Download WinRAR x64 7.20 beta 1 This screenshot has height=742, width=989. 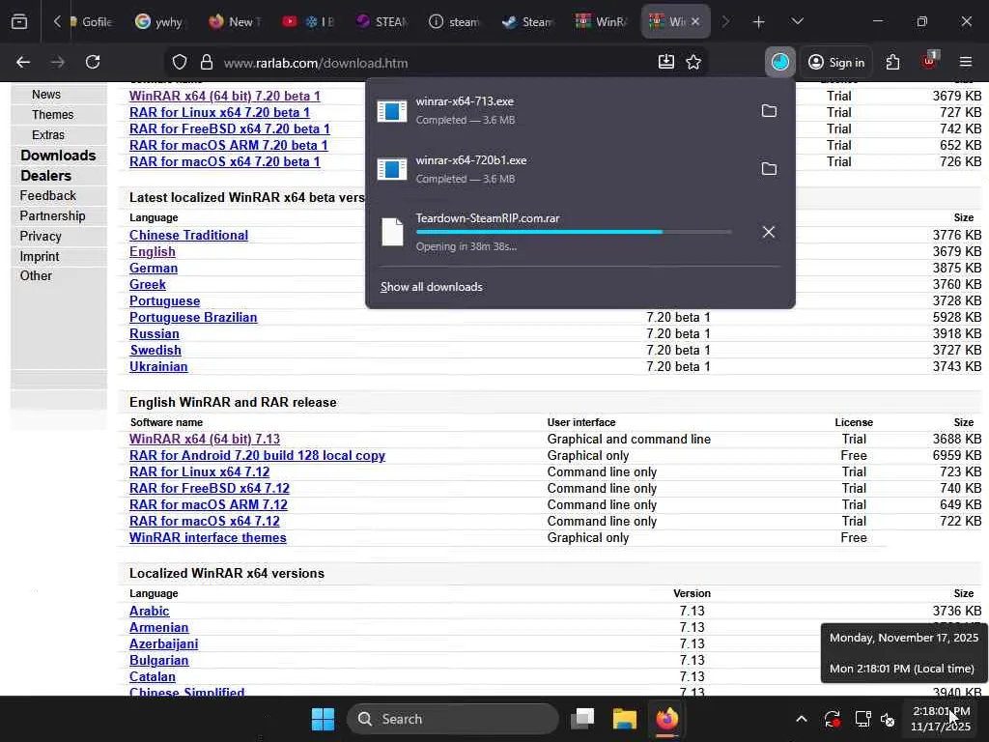(x=224, y=96)
